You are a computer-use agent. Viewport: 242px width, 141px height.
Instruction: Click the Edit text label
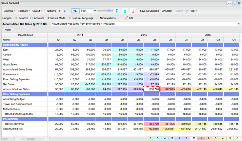[x=131, y=18]
